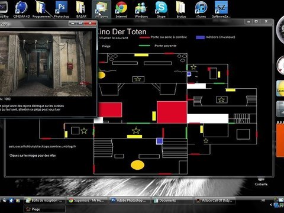Click the star left of the lobby
This screenshot has height=213, width=284.
tap(84, 131)
